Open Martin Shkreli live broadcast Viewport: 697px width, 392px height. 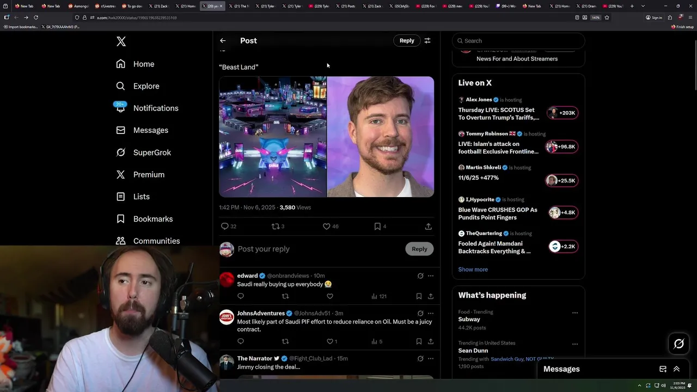tap(518, 176)
